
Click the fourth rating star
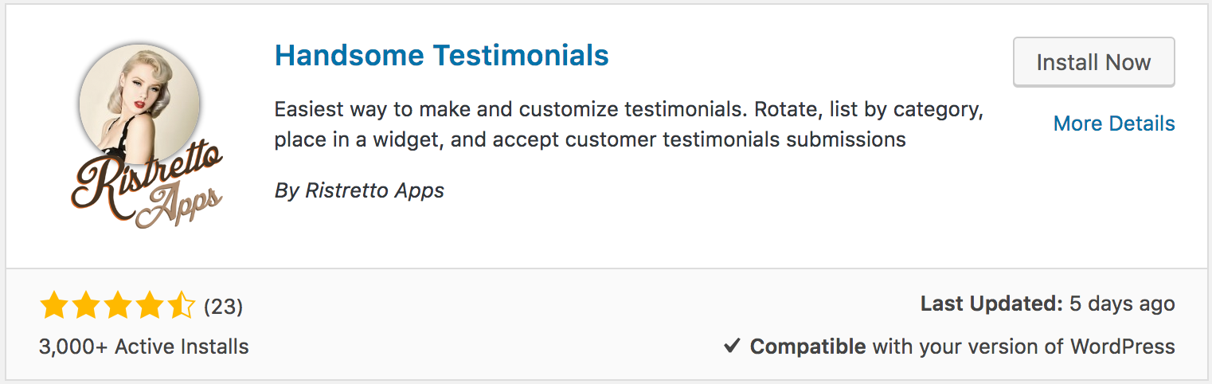click(149, 305)
